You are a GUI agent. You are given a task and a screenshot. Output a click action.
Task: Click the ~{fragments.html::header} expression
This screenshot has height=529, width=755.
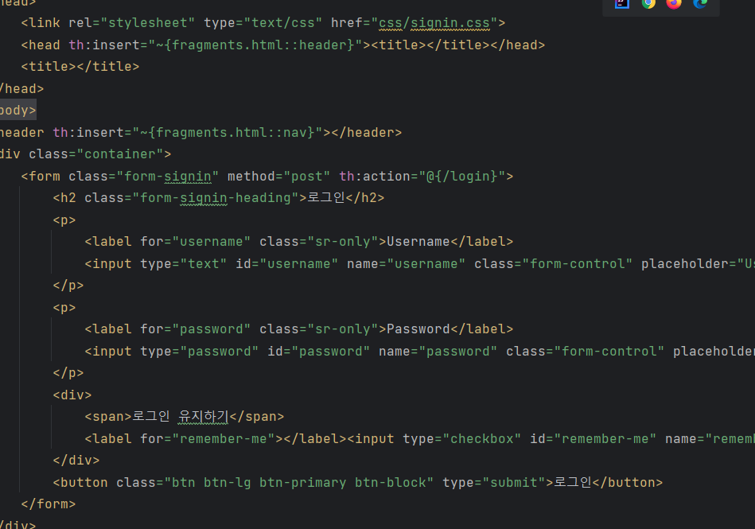pyautogui.click(x=255, y=45)
